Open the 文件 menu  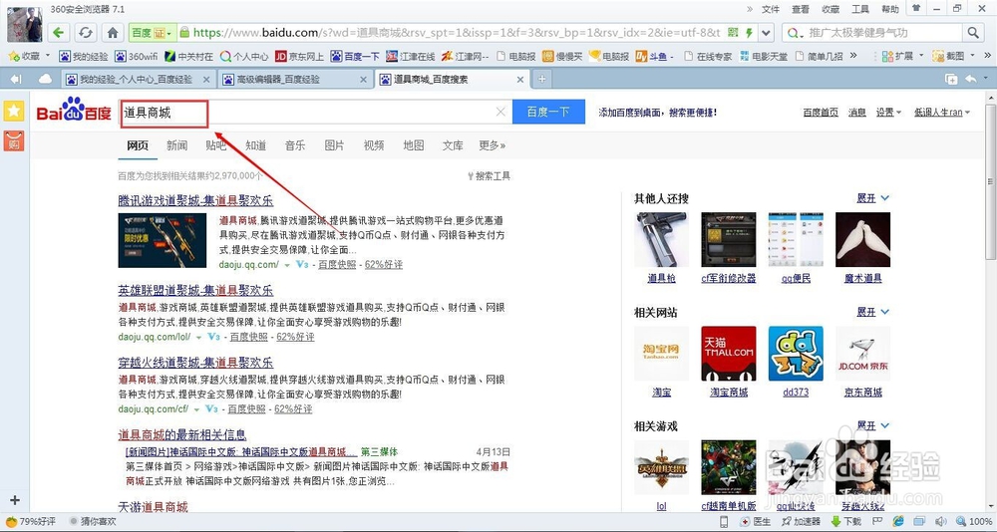click(x=770, y=9)
